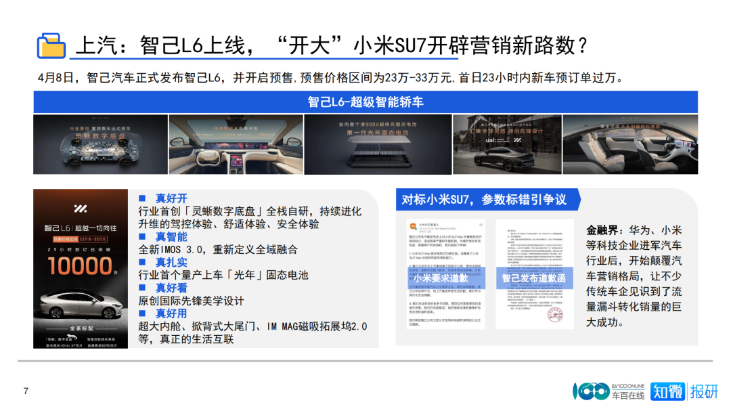The image size is (731, 411).
Task: Click the heading 真好用
Action: tap(171, 313)
